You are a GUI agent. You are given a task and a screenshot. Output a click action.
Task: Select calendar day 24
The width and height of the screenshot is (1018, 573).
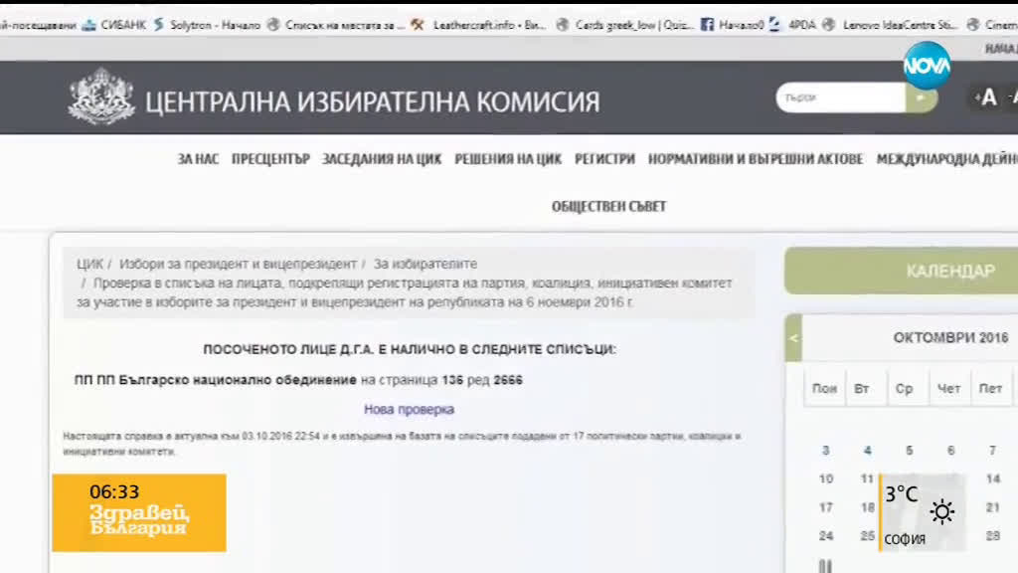pyautogui.click(x=826, y=536)
